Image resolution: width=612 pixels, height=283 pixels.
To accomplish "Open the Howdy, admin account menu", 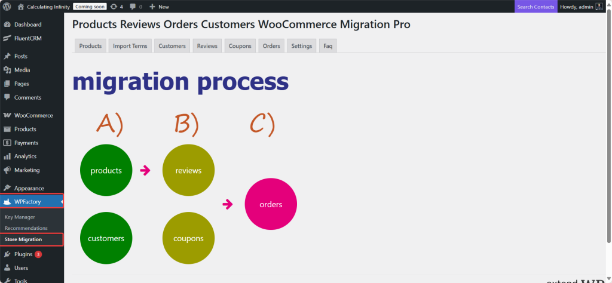I will pos(576,7).
